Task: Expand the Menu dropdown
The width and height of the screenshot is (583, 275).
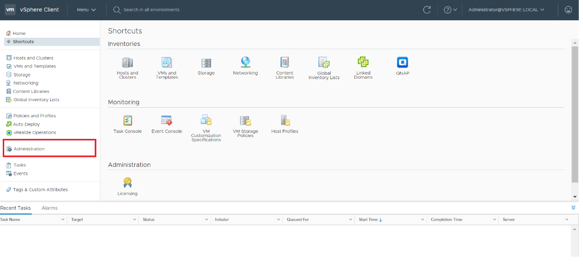Action: click(x=86, y=10)
